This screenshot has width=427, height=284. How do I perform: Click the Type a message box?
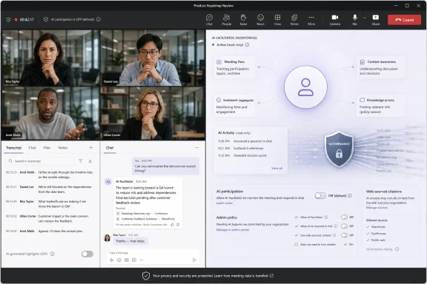(153, 253)
